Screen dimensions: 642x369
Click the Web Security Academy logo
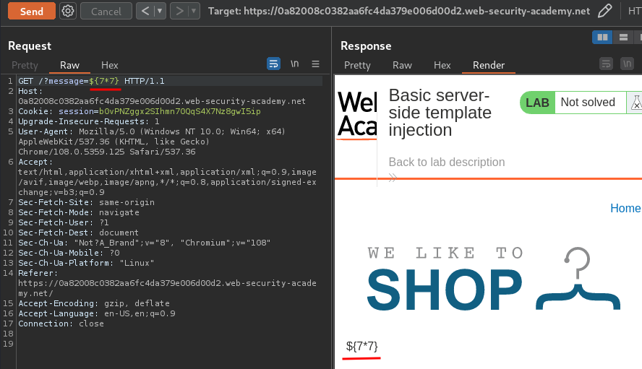click(356, 114)
